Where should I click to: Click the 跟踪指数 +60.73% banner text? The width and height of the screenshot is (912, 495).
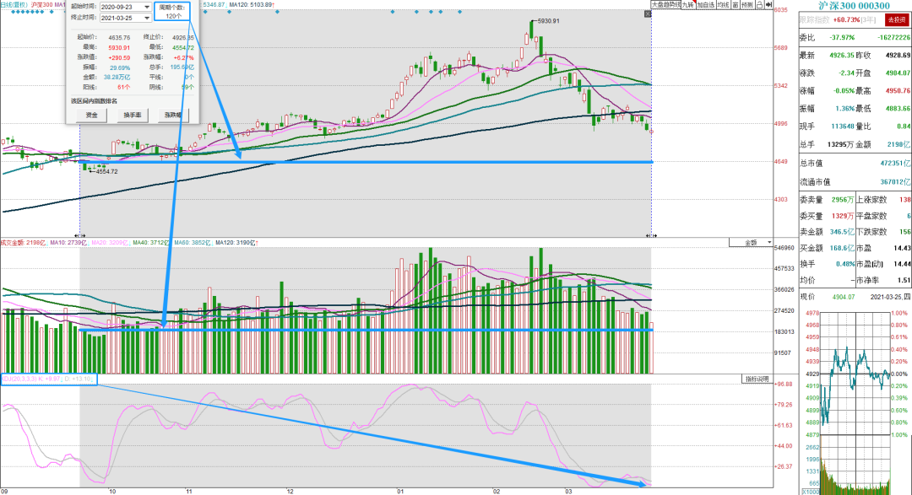(838, 19)
